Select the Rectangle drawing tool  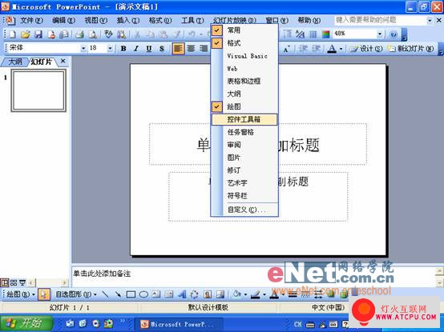[x=131, y=294]
